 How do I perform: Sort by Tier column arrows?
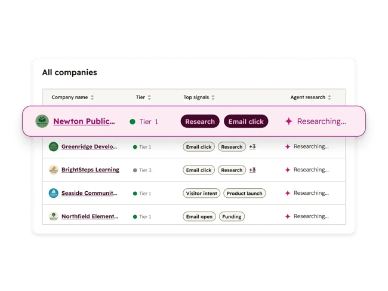(x=149, y=97)
